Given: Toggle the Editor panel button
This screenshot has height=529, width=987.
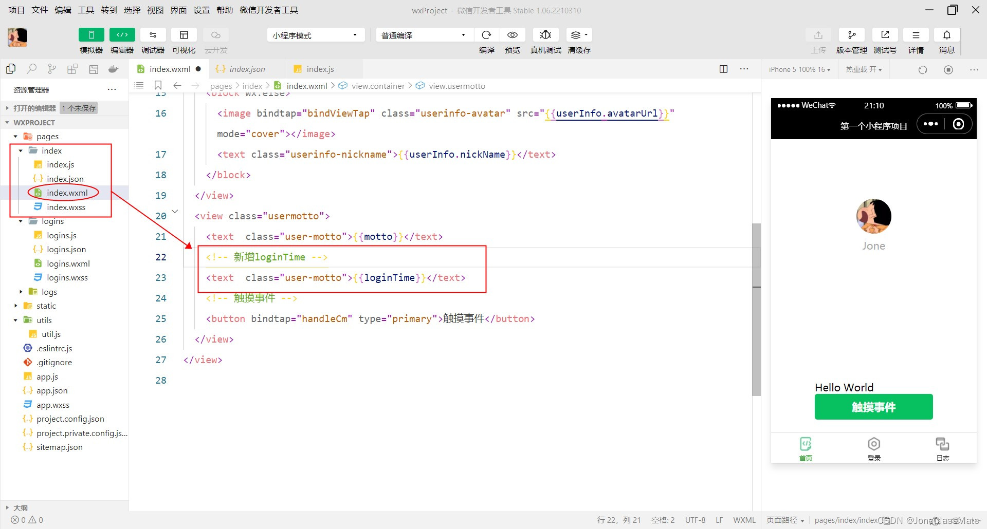Looking at the screenshot, I should [x=122, y=35].
